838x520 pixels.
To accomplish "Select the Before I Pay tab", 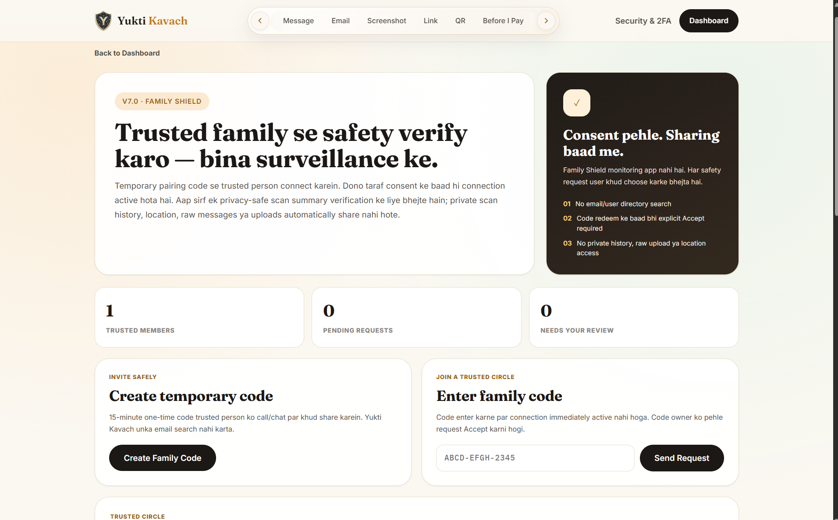I will 503,21.
